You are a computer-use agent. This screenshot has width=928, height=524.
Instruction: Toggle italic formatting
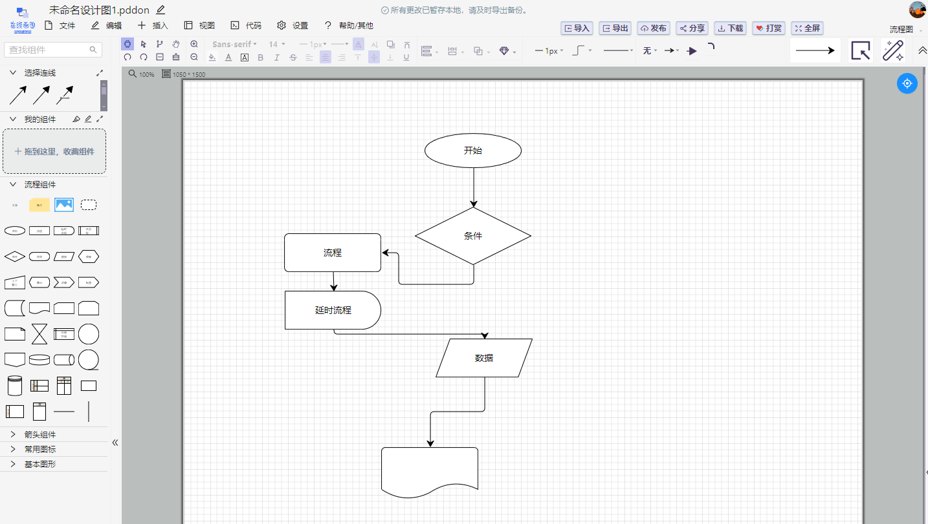277,57
